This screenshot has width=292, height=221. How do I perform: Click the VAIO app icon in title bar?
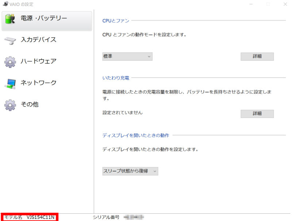click(5, 4)
